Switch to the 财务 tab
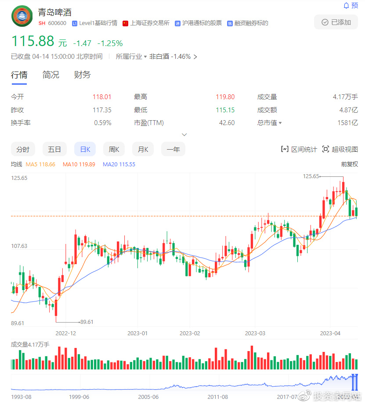 pos(83,75)
